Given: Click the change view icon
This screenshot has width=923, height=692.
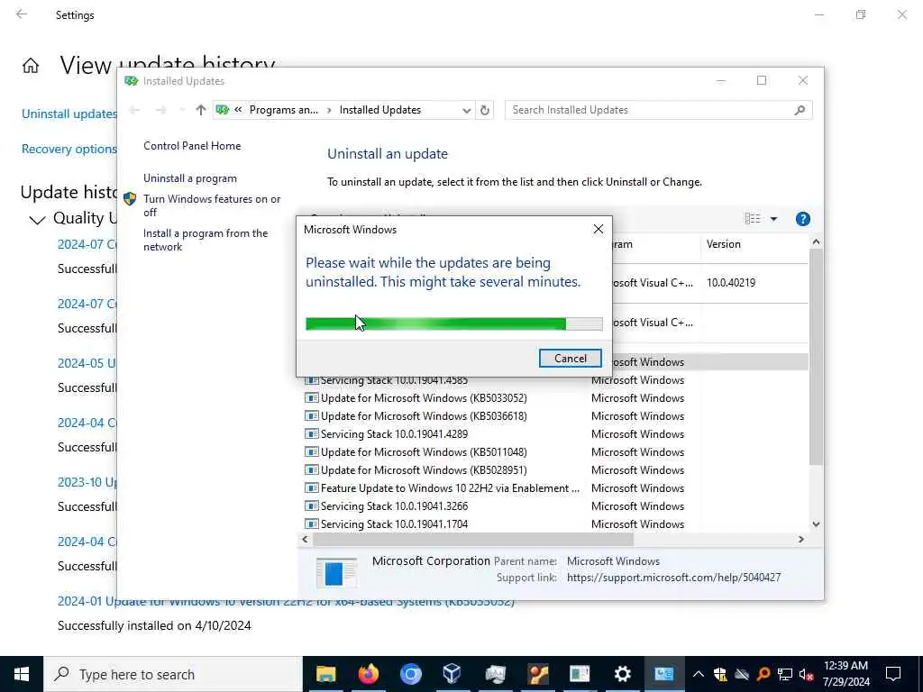Looking at the screenshot, I should [x=753, y=219].
